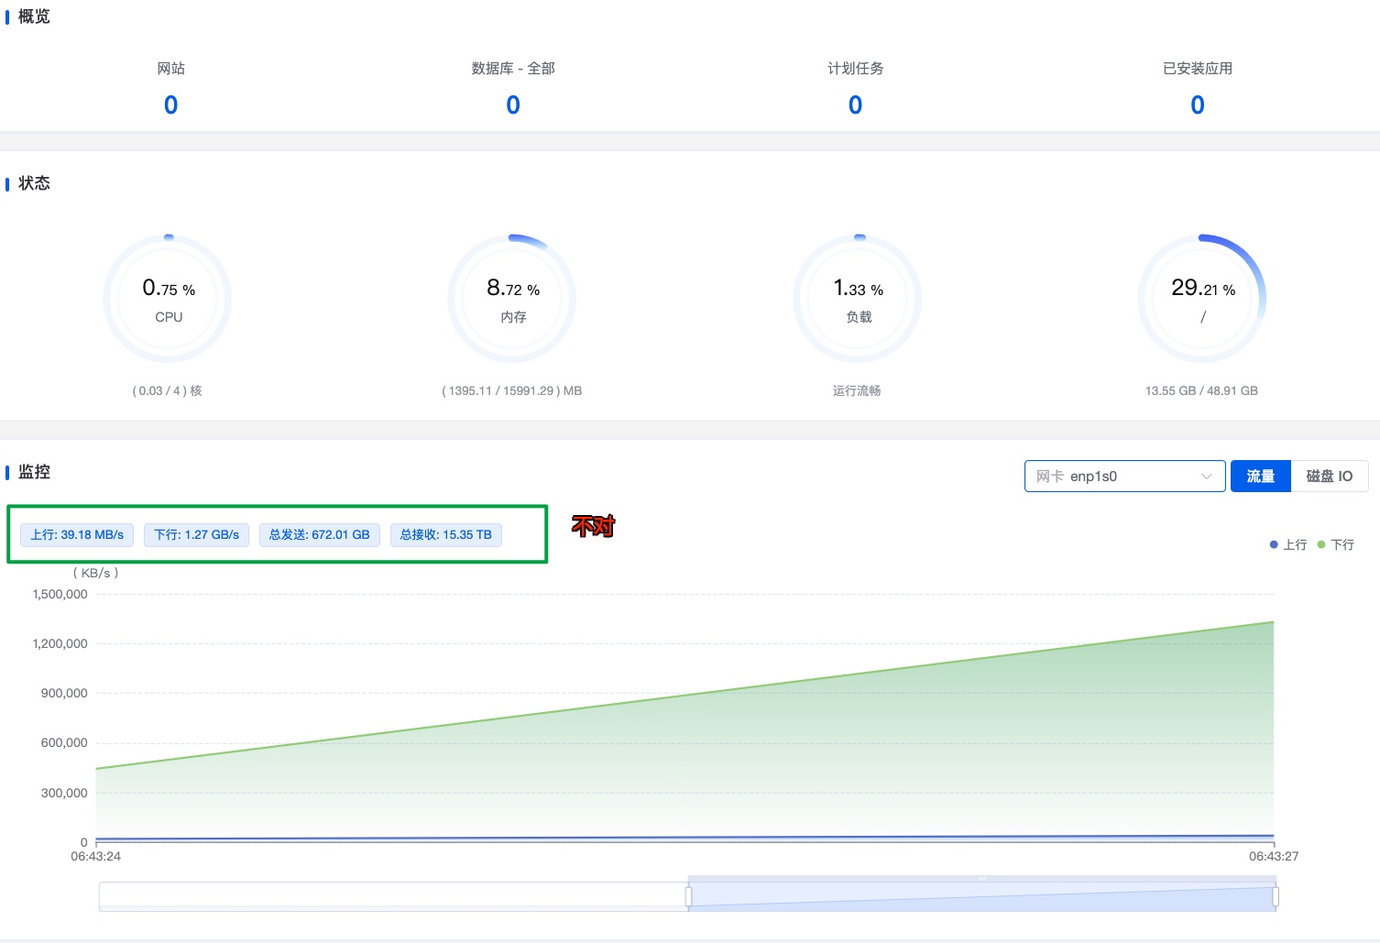The image size is (1380, 943).
Task: Toggle the 下行 legend series
Action: (1335, 544)
